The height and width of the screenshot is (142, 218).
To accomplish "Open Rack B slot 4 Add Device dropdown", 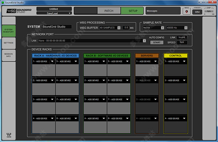I will point(95,118).
